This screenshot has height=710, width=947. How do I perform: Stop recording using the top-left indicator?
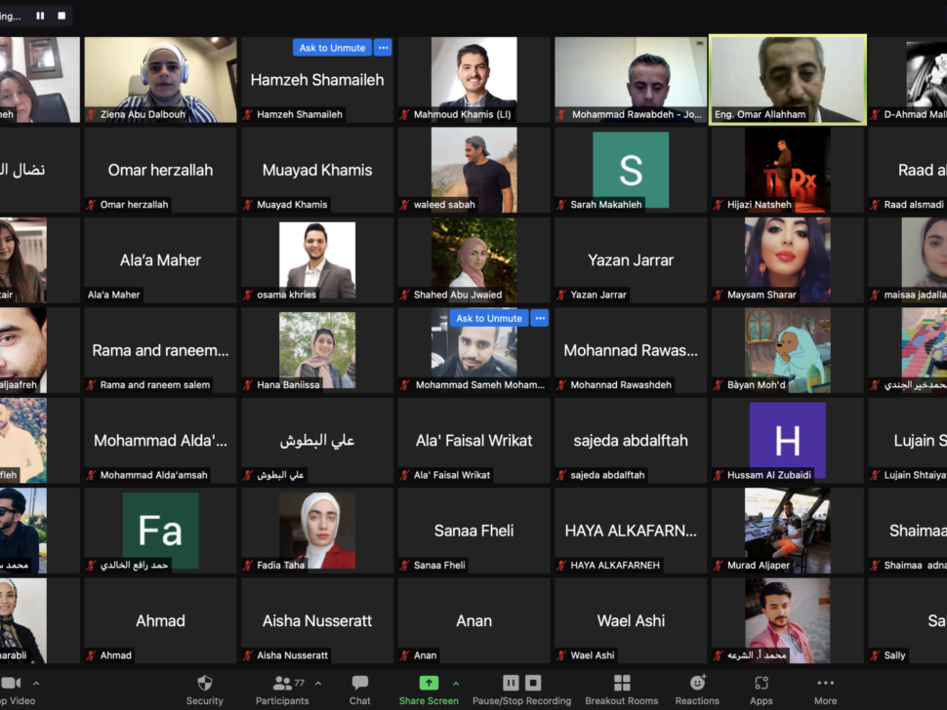[62, 16]
